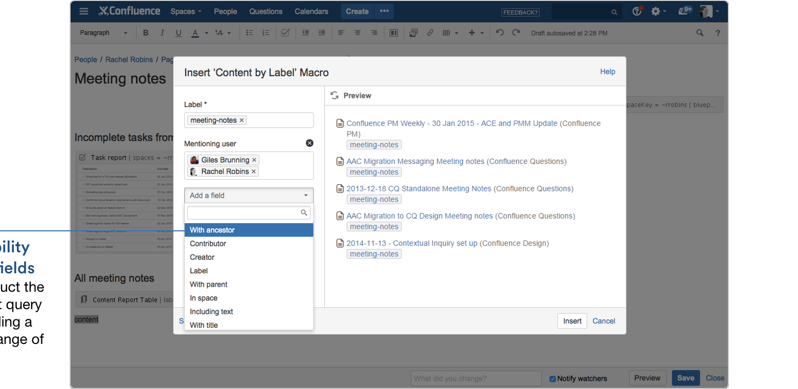The image size is (798, 389).
Task: Insert a bulleted list
Action: [250, 33]
